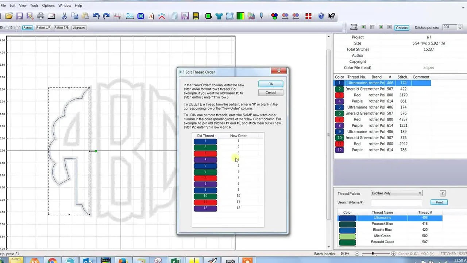This screenshot has width=467, height=263.
Task: Open the Options menu in the menu bar
Action: pos(49,5)
